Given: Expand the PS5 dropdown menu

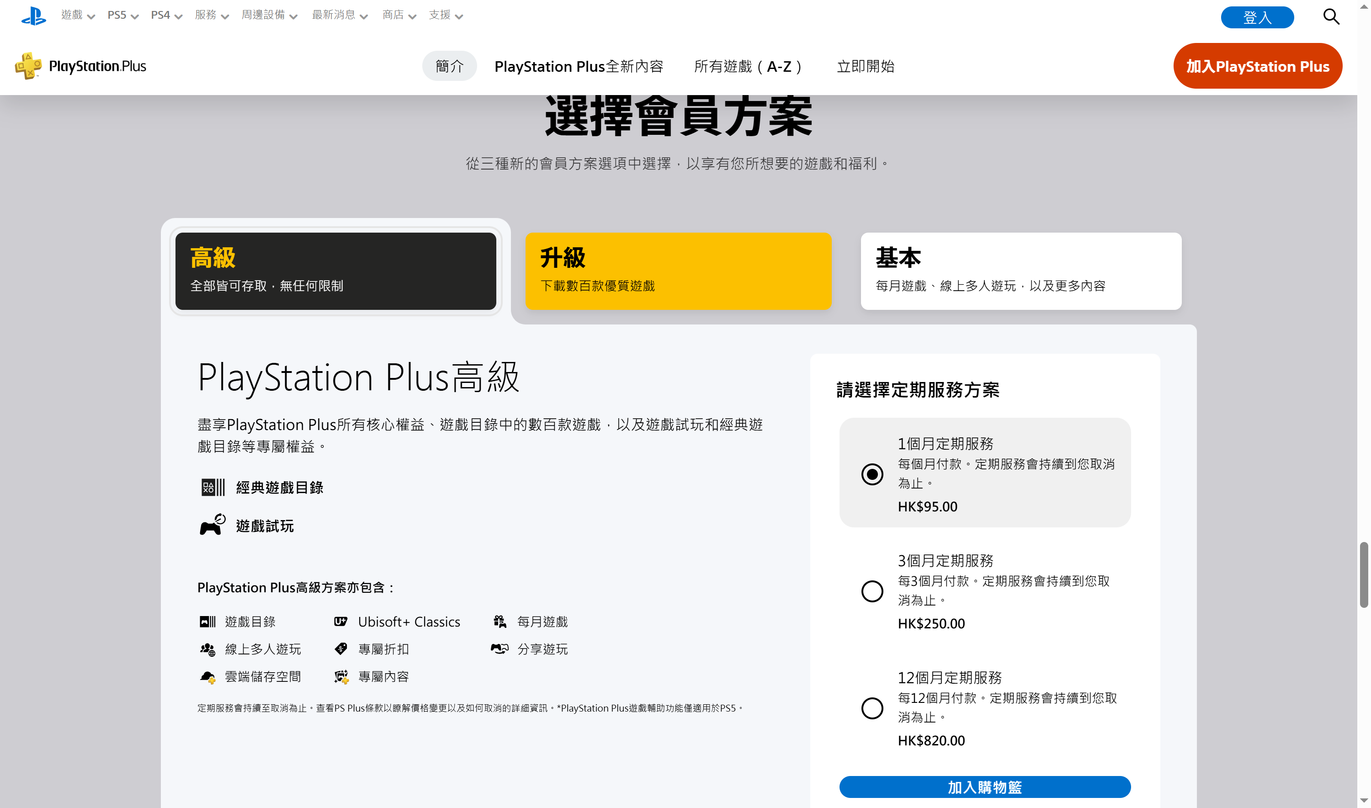Looking at the screenshot, I should point(123,15).
